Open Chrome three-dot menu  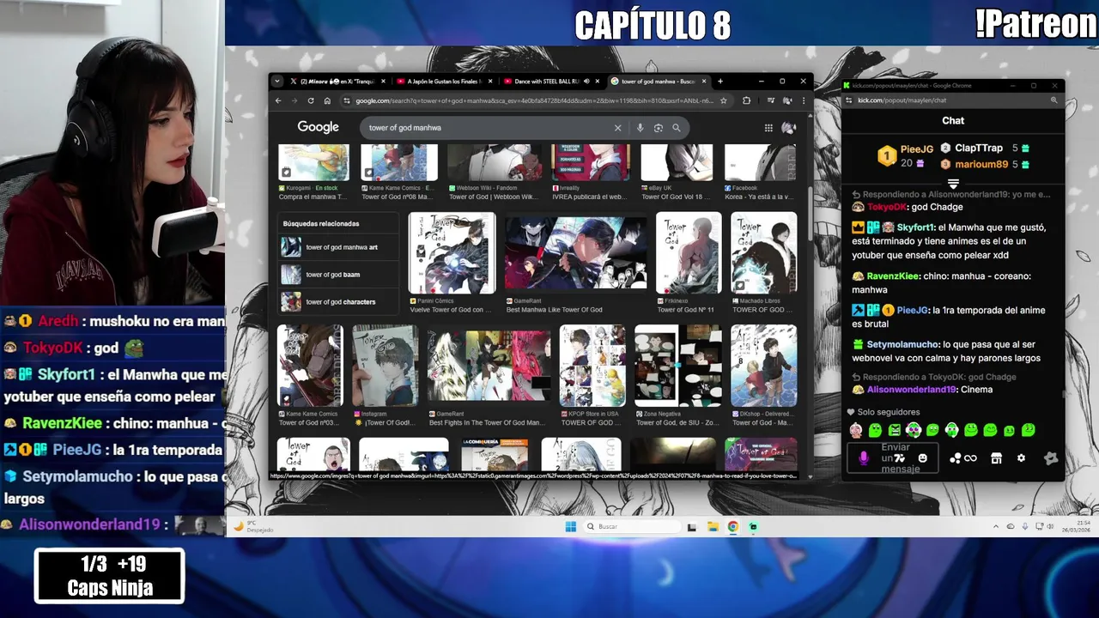coord(803,100)
